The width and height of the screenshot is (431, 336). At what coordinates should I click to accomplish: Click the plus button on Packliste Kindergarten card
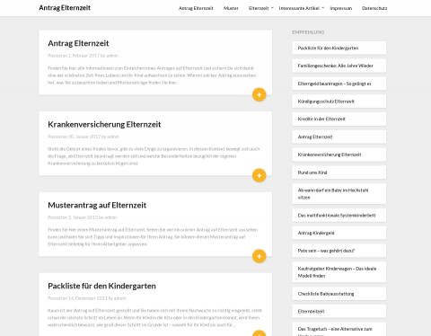(x=259, y=333)
